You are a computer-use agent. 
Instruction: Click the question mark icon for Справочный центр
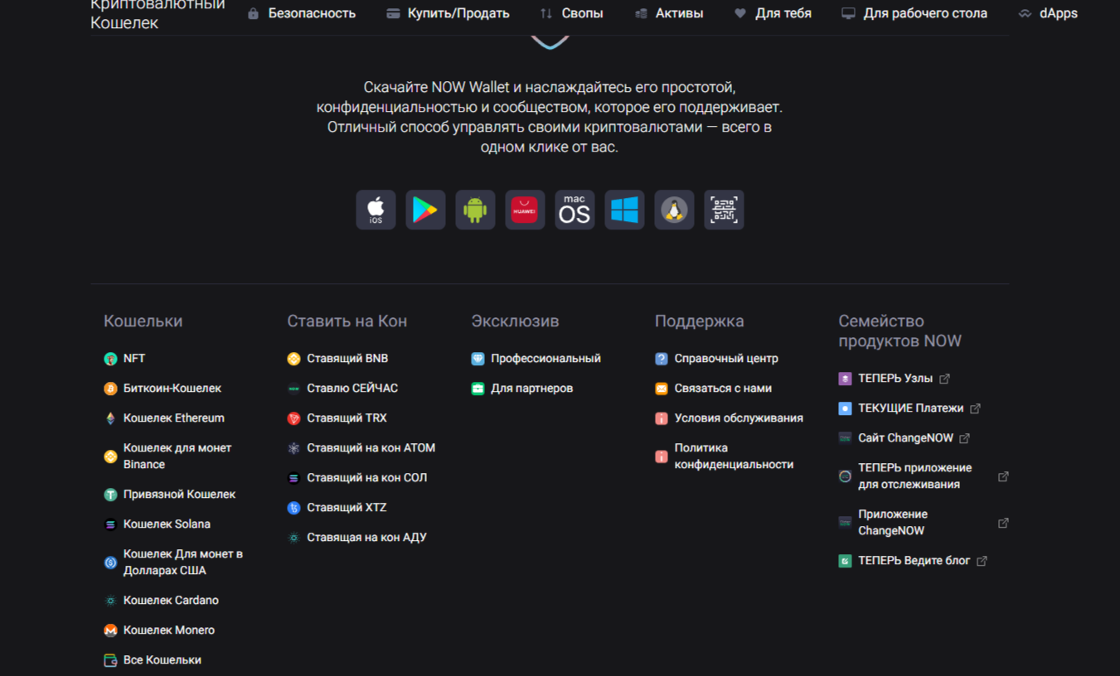click(662, 359)
